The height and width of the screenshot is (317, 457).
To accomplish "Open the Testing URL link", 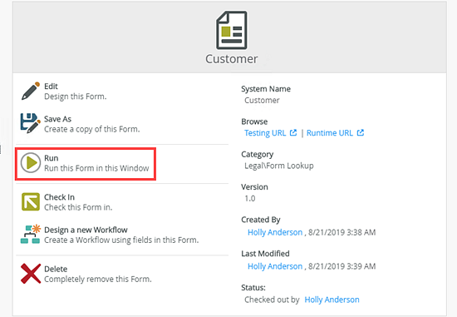I will point(265,133).
